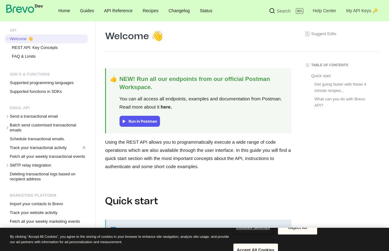Follow the bold 'here.' link
Viewport: 389px width, 251px height.
166,107
